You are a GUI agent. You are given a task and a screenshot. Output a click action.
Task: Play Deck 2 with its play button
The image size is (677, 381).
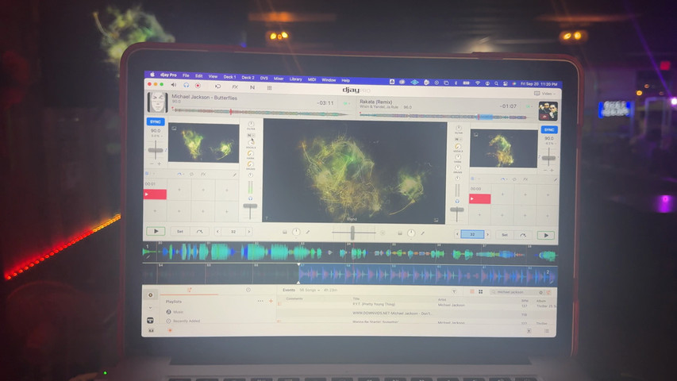coord(546,236)
